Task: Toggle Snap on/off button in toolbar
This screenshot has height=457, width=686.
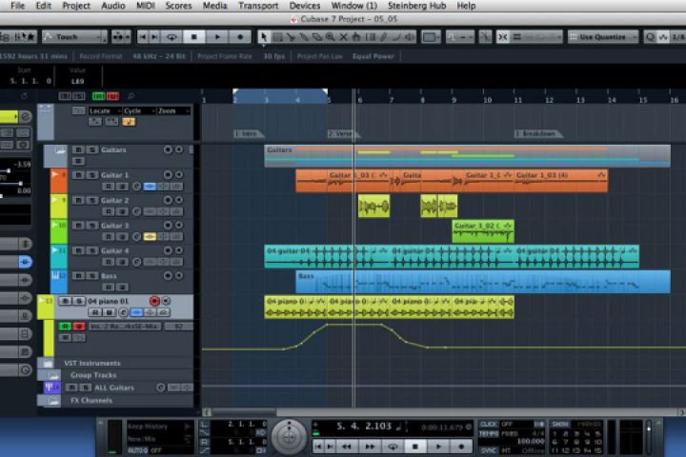Action: [503, 37]
